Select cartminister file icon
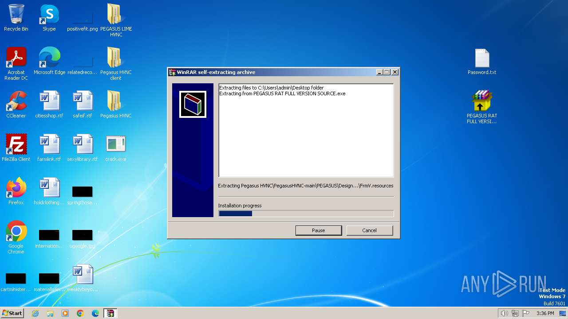The height and width of the screenshot is (319, 568). pyautogui.click(x=16, y=282)
